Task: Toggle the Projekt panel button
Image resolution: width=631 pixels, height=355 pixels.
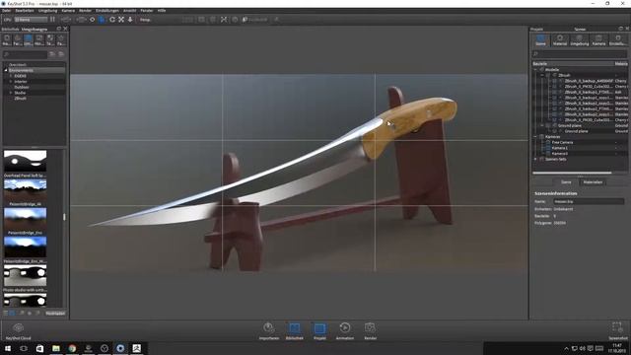Action: (319, 331)
